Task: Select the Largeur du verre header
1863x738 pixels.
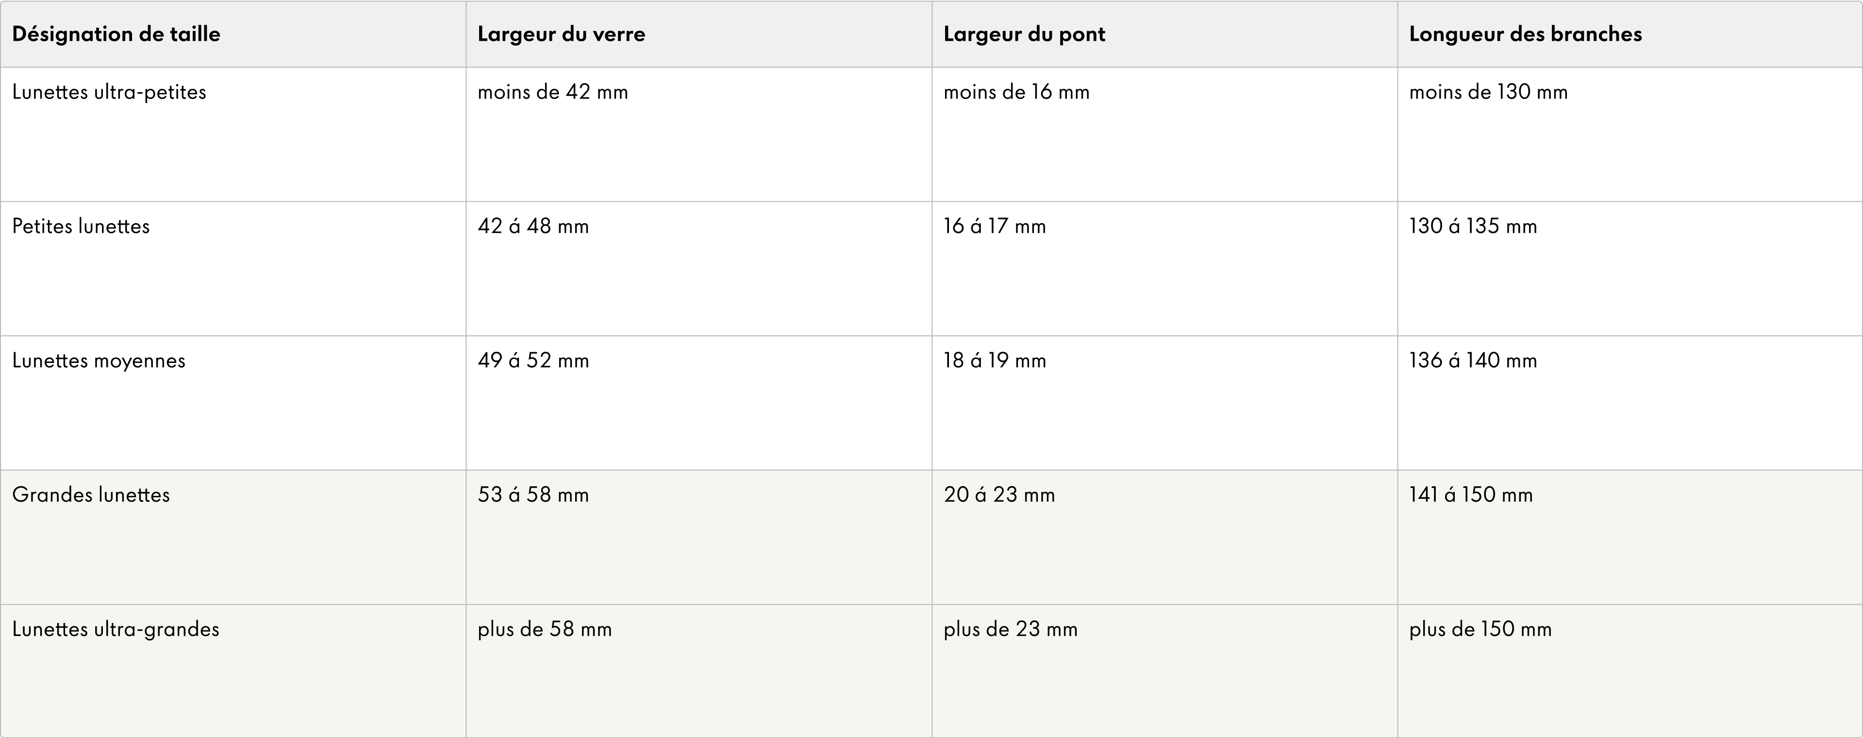Action: point(561,34)
